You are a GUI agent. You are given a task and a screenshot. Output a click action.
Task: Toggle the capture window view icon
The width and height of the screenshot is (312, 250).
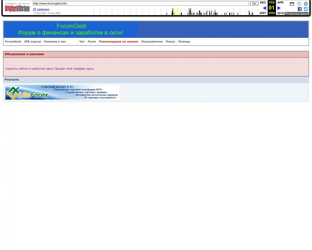coord(292,4)
